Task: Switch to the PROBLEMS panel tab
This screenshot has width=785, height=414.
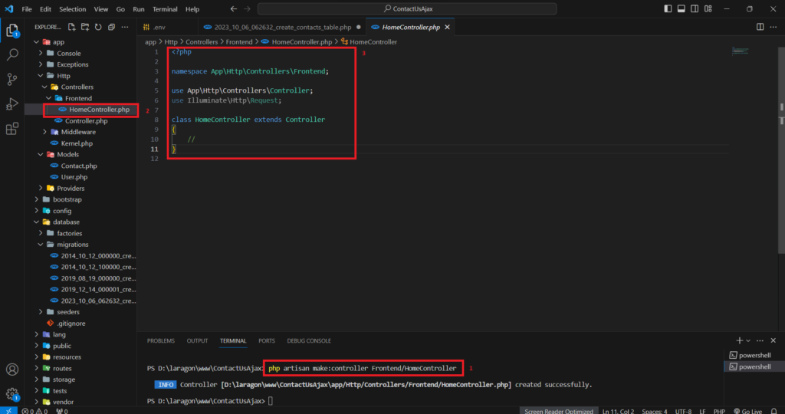Action: coord(161,340)
